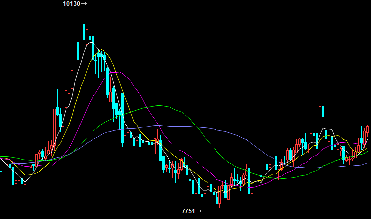Select the rightmost red candle on the chart
Image resolution: width=371 pixels, height=219 pixels.
click(x=367, y=131)
